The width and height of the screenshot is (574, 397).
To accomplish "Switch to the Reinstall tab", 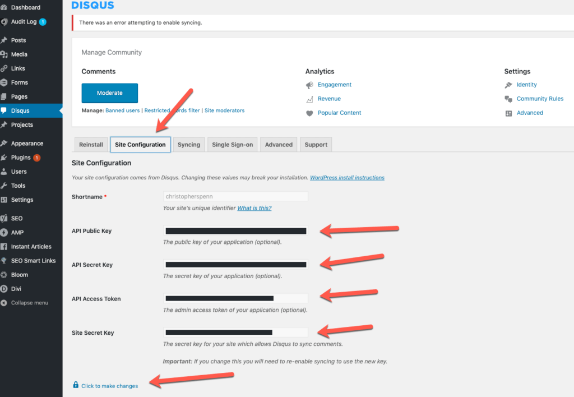I will point(91,145).
